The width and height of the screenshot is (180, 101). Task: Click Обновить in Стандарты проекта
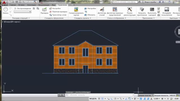(90, 15)
